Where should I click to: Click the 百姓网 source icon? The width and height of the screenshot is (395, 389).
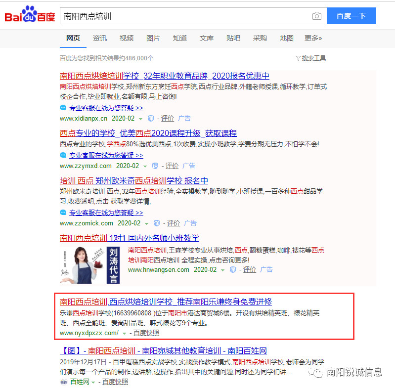pos(63,382)
